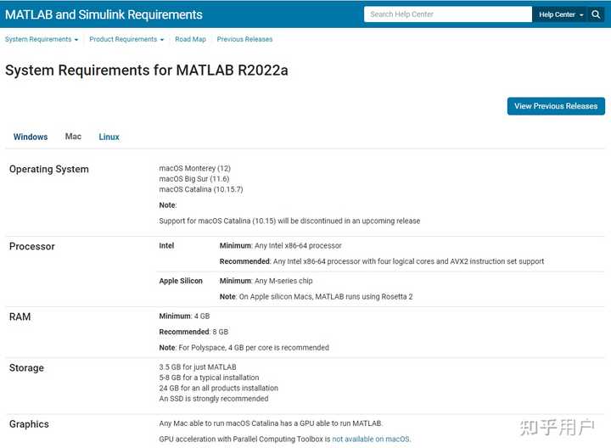Viewport: 611px width, 448px height.
Task: Click the Operating System row label
Action: (x=49, y=169)
